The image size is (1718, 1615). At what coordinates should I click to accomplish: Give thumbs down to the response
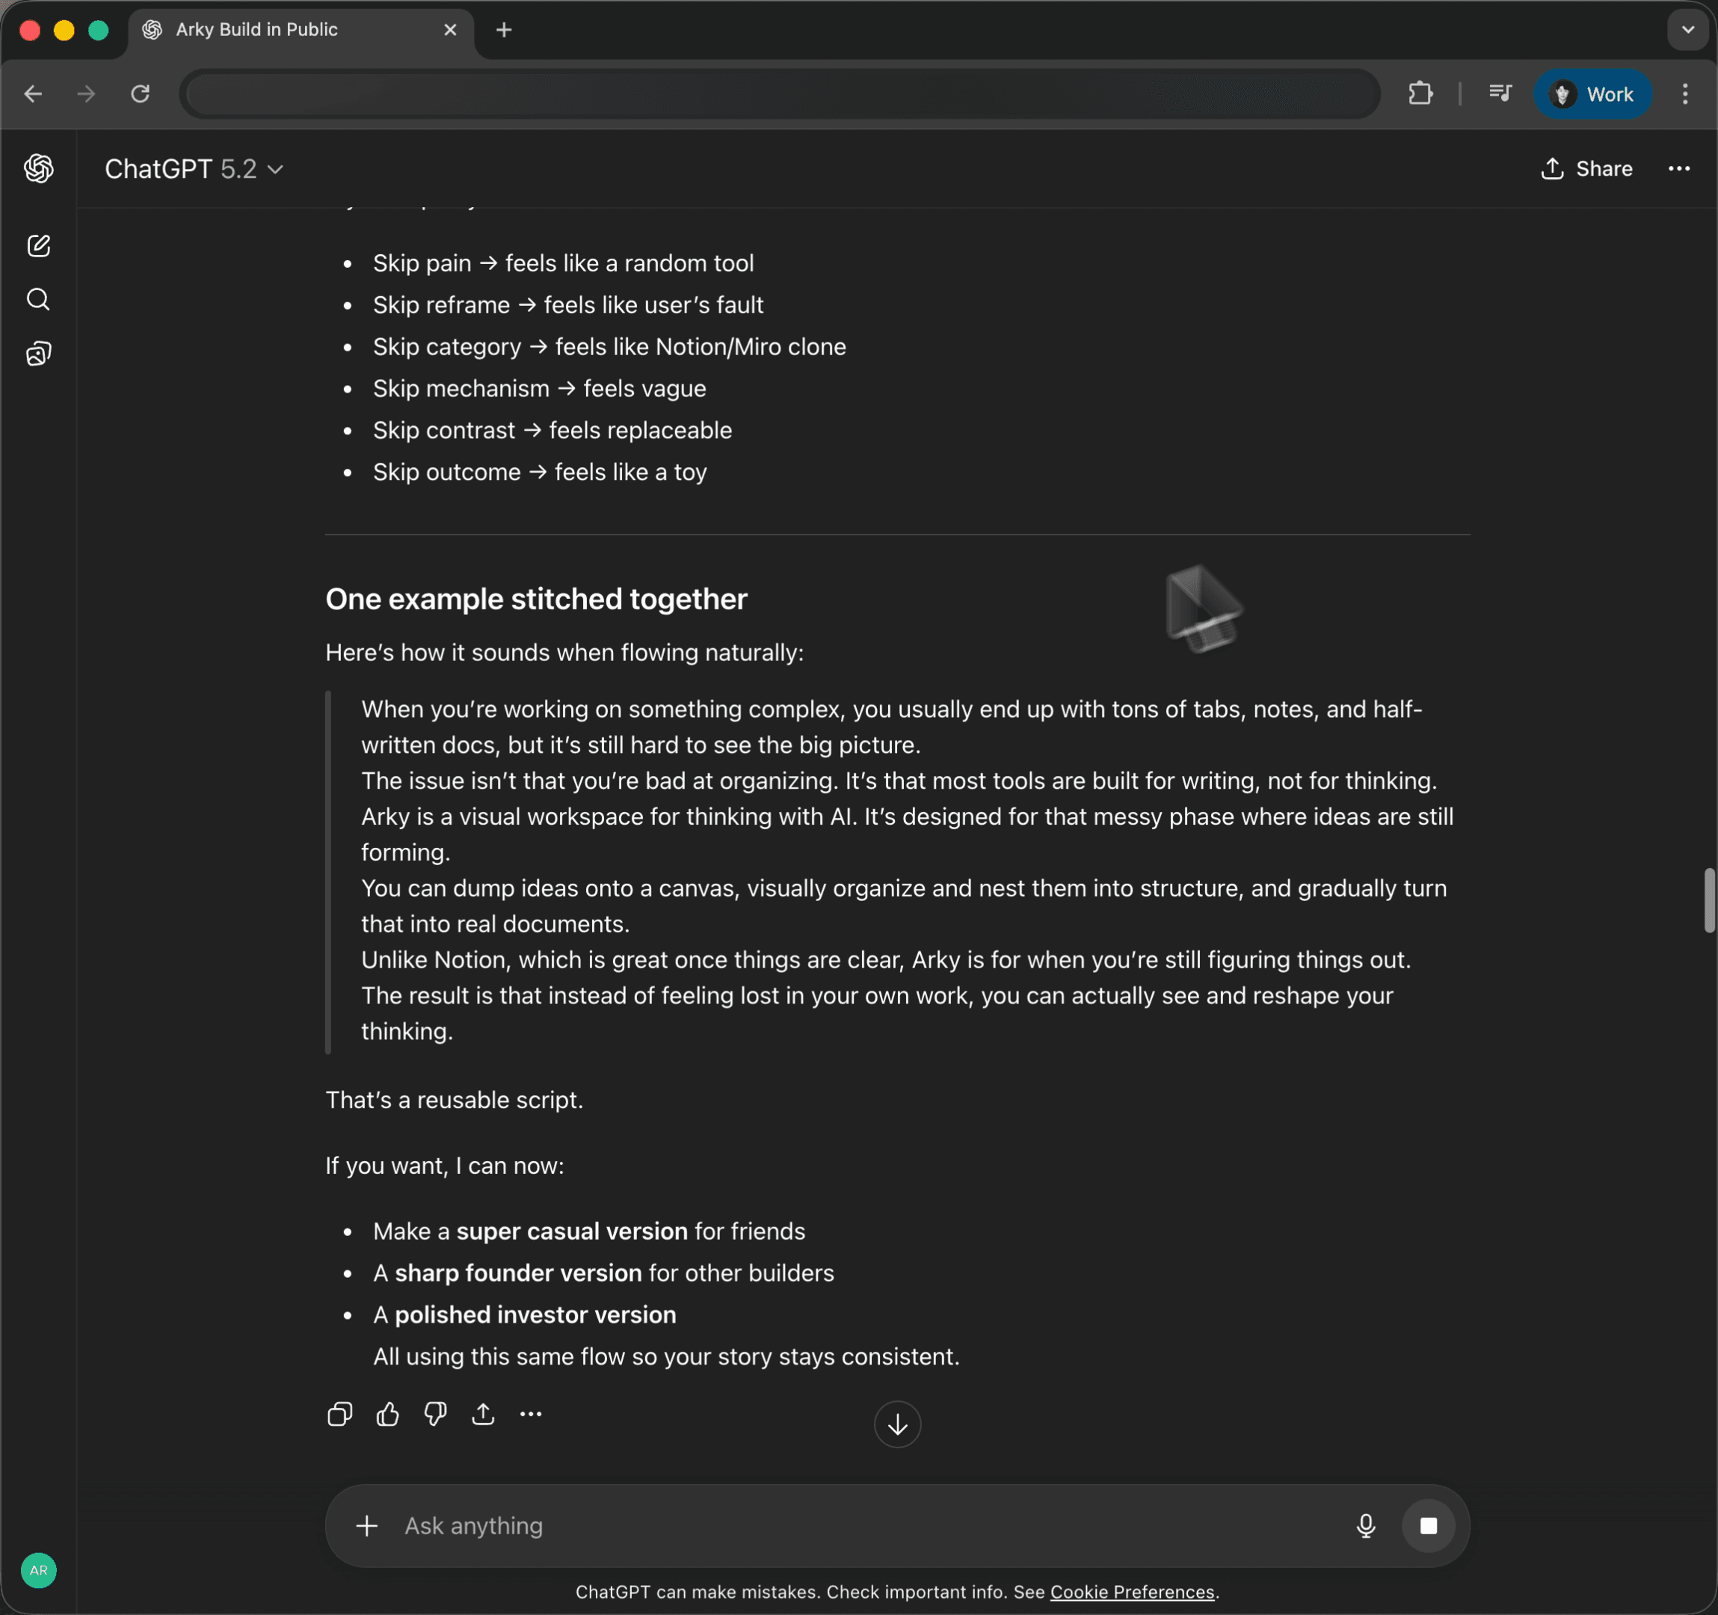[436, 1415]
